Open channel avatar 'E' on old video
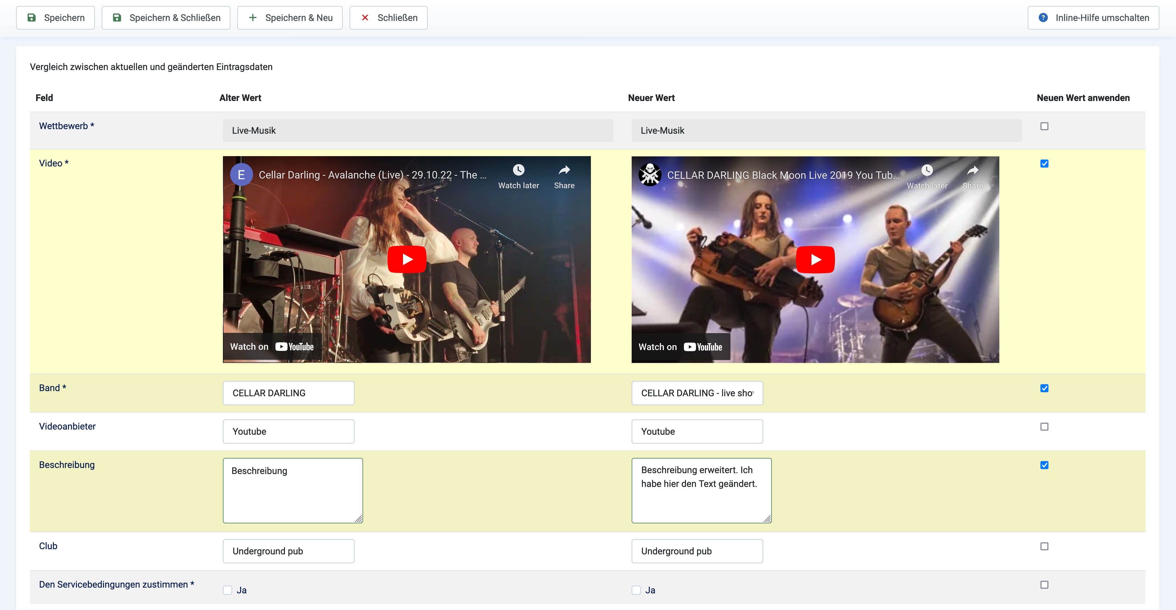This screenshot has width=1176, height=610. [241, 175]
